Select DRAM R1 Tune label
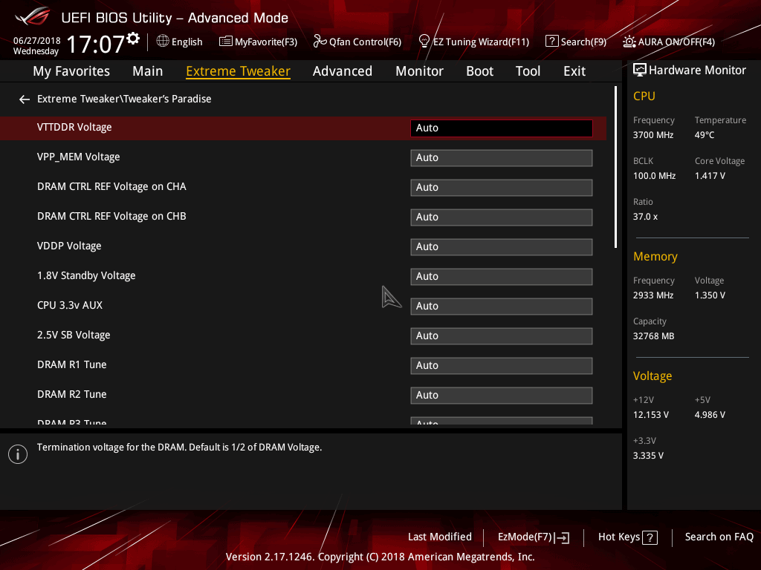The image size is (761, 570). (72, 364)
